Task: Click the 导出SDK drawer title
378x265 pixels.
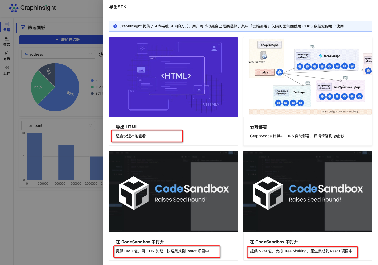Action: click(x=118, y=7)
